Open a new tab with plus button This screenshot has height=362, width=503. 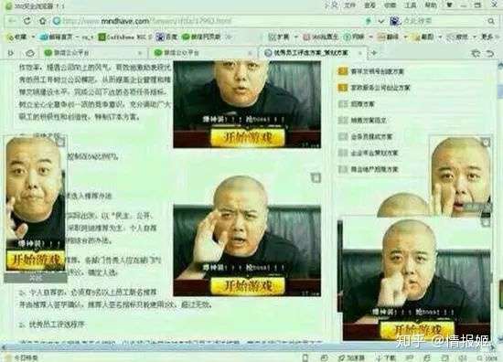pyautogui.click(x=374, y=53)
